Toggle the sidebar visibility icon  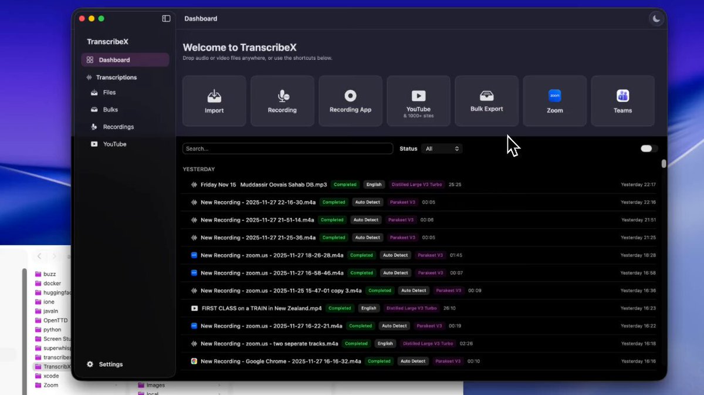[166, 19]
